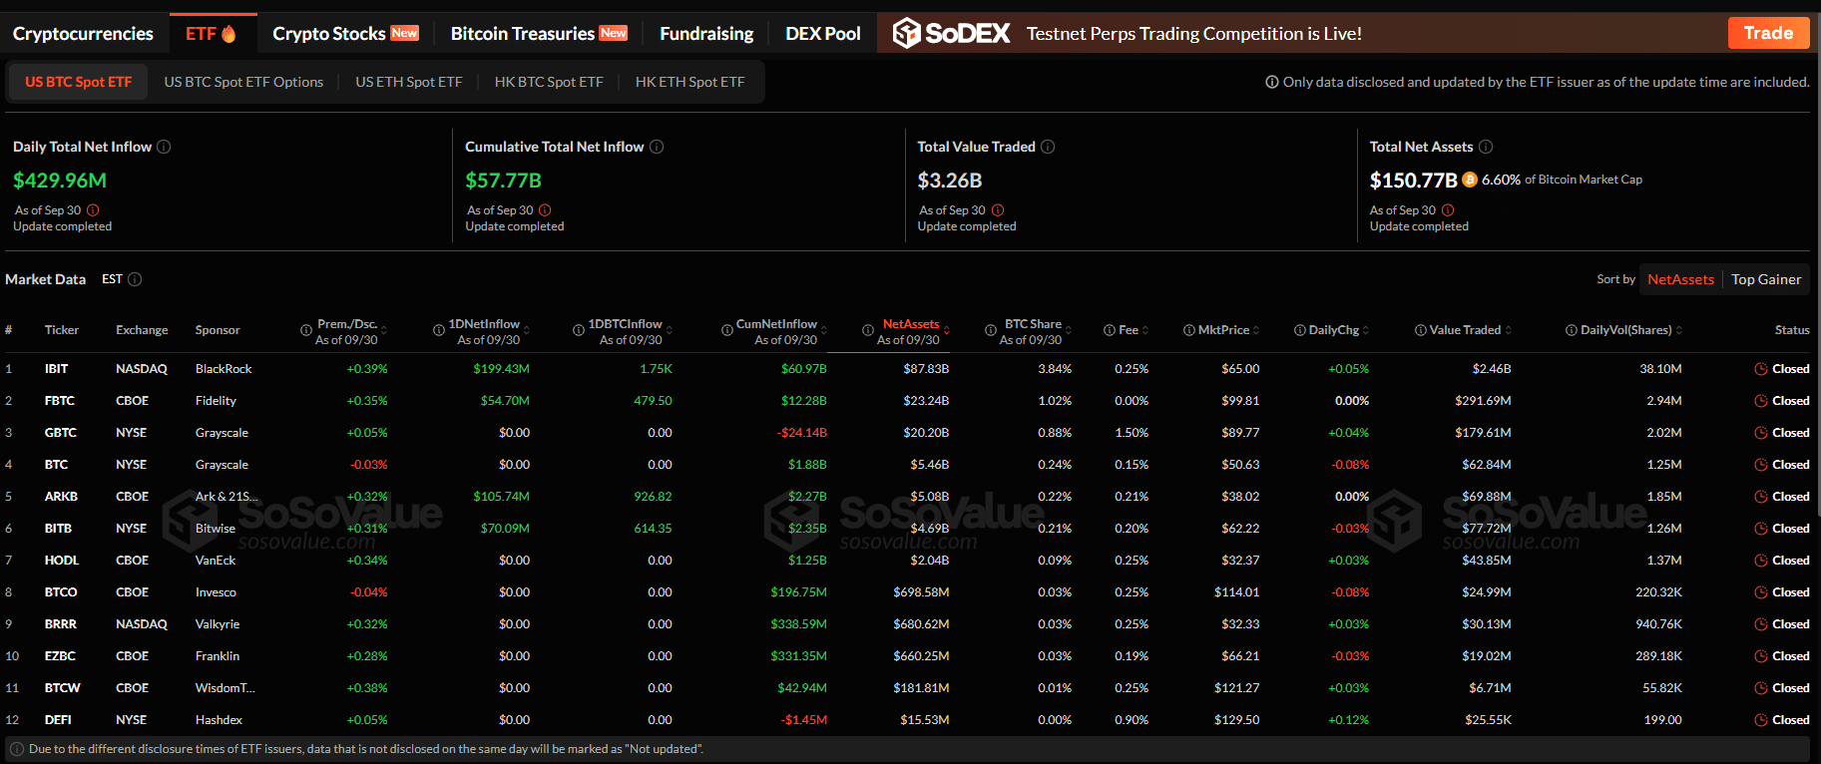Switch sorting to Top Gainer
This screenshot has width=1821, height=764.
tap(1766, 279)
